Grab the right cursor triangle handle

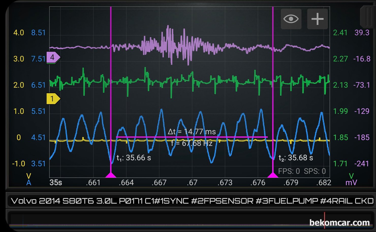[273, 175]
